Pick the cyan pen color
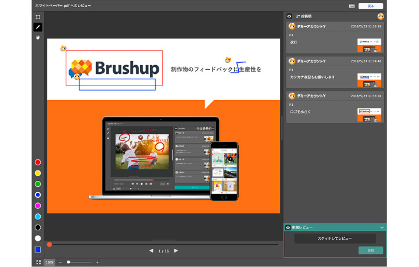 (38, 216)
